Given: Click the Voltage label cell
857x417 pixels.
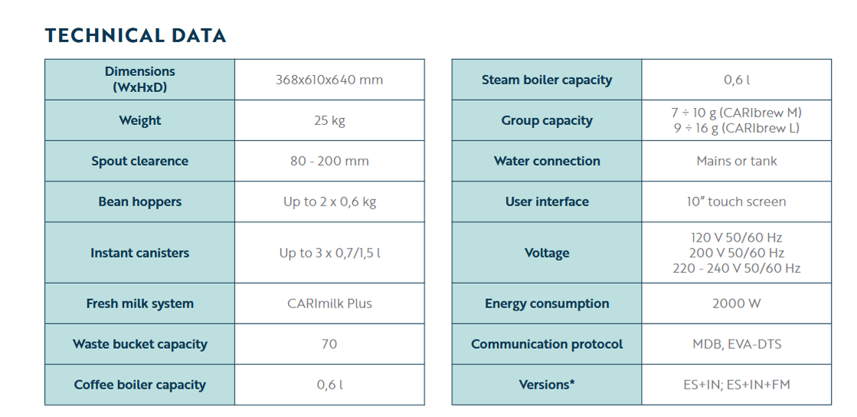Looking at the screenshot, I should [x=547, y=253].
